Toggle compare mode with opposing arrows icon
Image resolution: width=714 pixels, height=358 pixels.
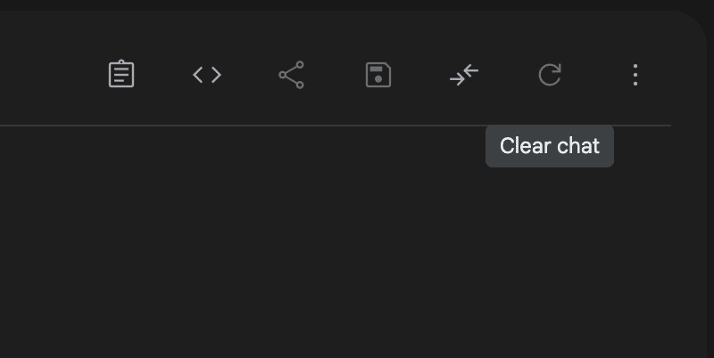coord(464,75)
